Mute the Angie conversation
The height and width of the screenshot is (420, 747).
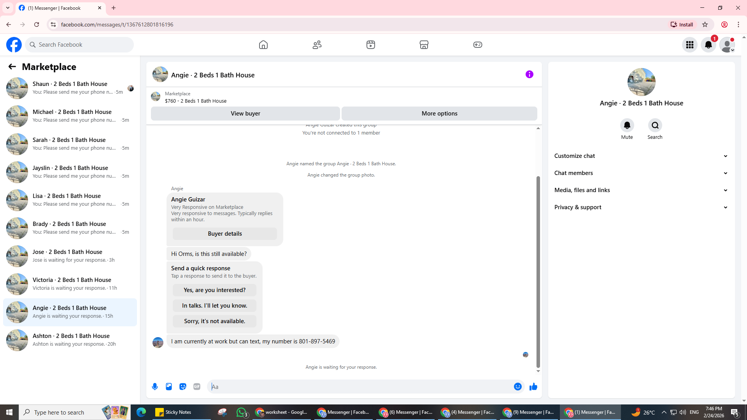627,125
